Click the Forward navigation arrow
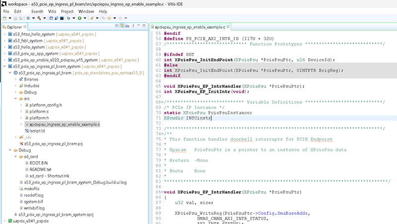This screenshot has height=224, width=397. 121,18
